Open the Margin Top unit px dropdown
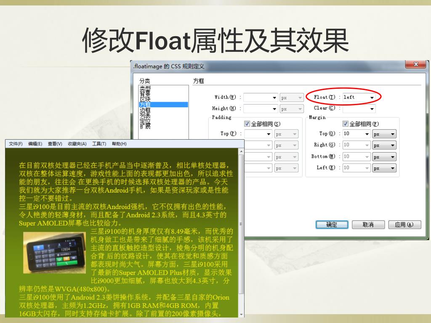431x323 pixels. point(384,134)
